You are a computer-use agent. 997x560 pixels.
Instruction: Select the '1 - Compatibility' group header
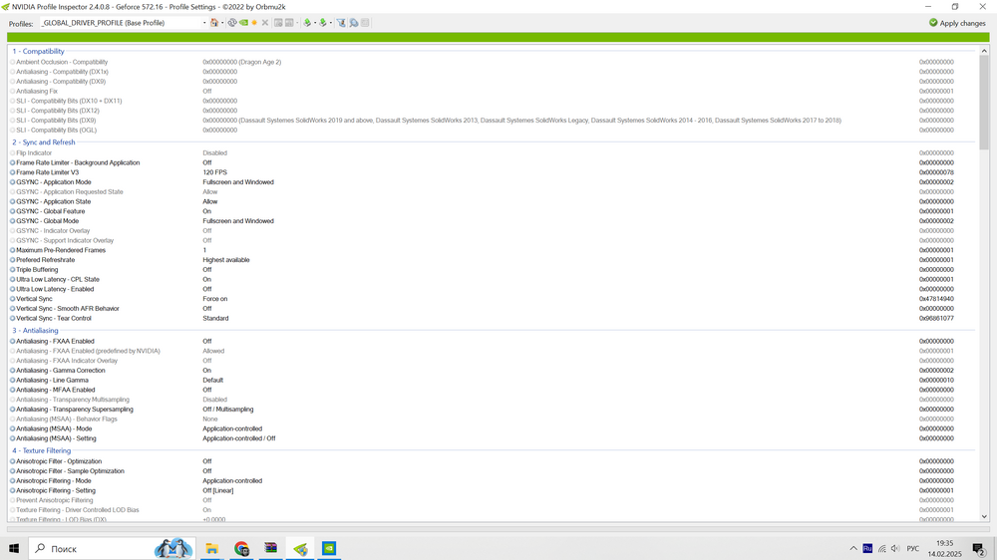point(38,52)
